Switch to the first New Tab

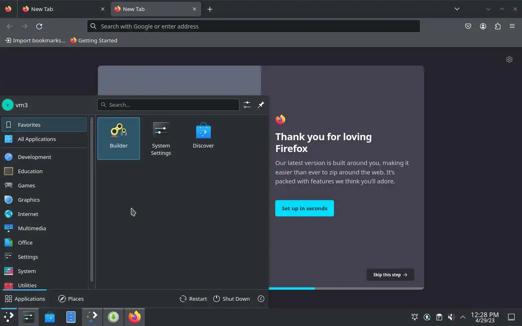[64, 9]
